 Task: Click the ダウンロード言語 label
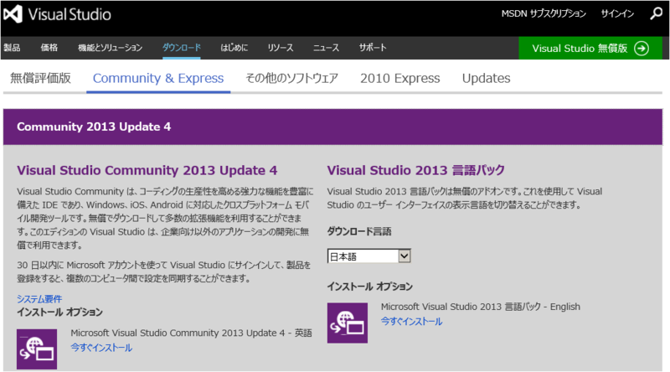click(359, 231)
